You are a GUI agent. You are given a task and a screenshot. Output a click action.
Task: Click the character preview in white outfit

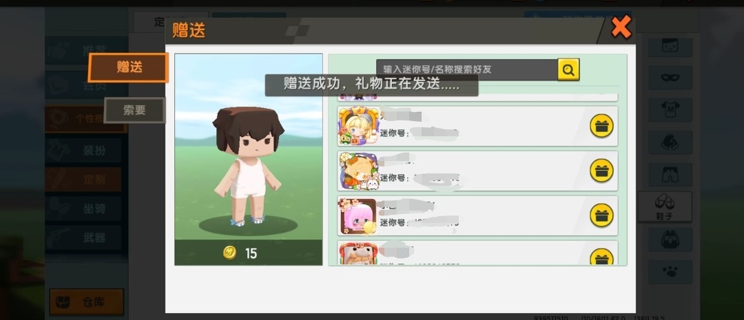[248, 166]
